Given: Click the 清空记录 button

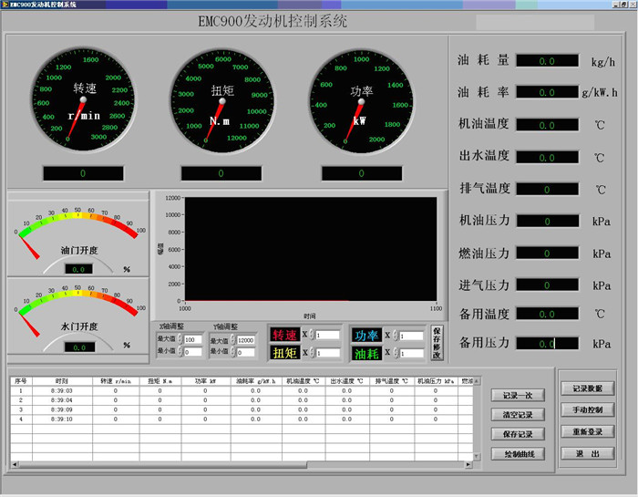Looking at the screenshot, I should tap(518, 414).
